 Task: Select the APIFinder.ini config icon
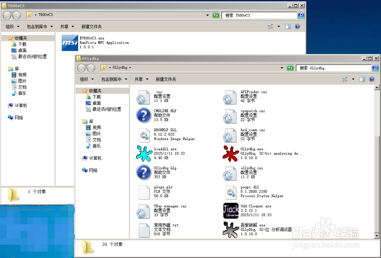230,97
